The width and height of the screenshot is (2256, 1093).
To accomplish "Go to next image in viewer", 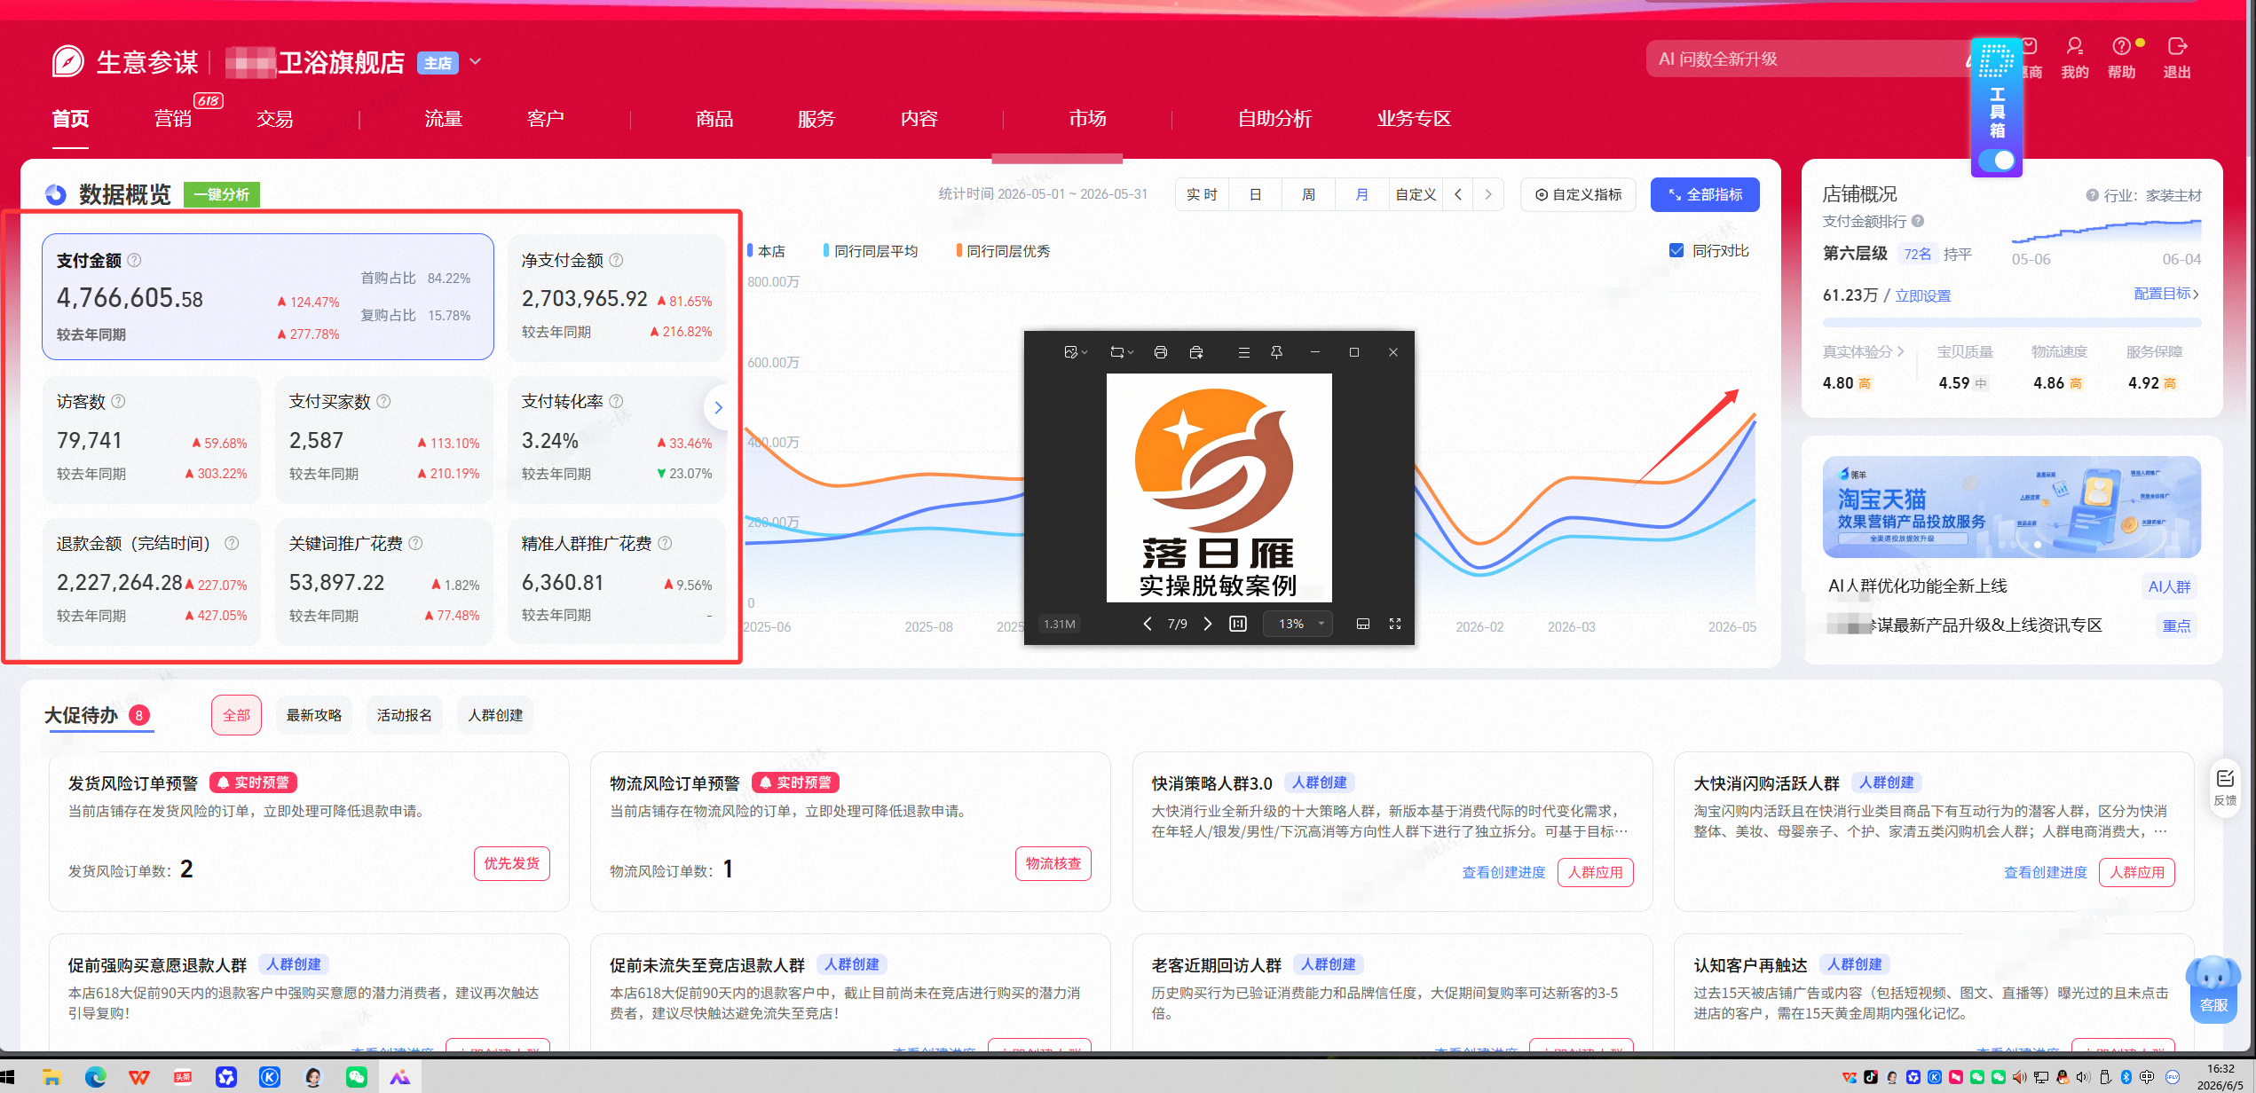I will (1208, 624).
